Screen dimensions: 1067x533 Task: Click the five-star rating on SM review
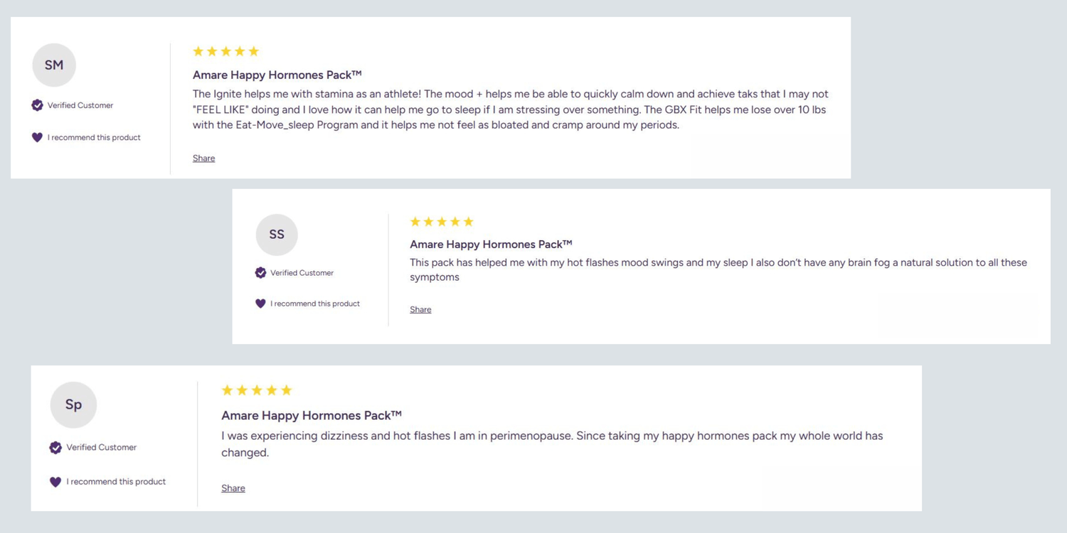[x=226, y=51]
